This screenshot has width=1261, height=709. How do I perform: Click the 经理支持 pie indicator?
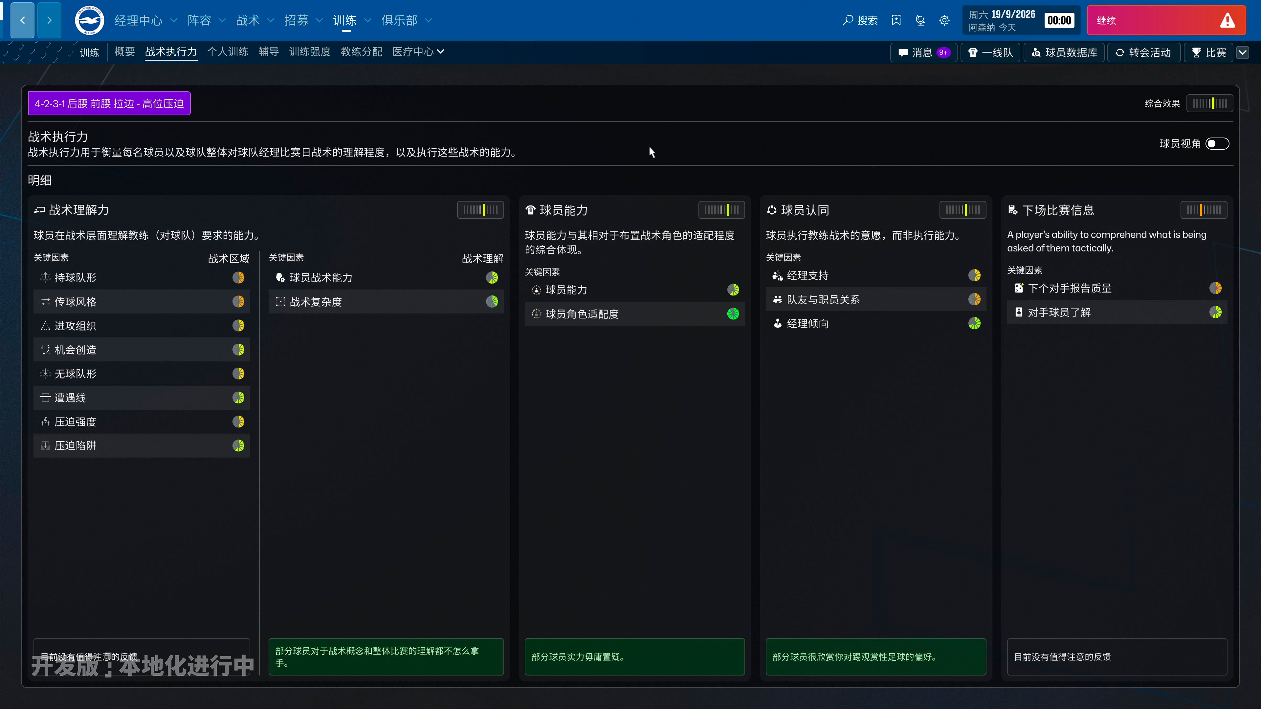pos(974,275)
